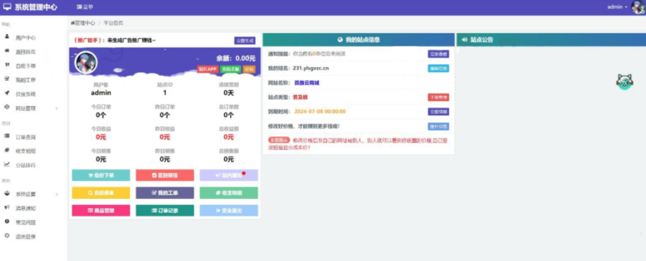
Task: Click the 连续签到 value 0天
Action: click(229, 93)
